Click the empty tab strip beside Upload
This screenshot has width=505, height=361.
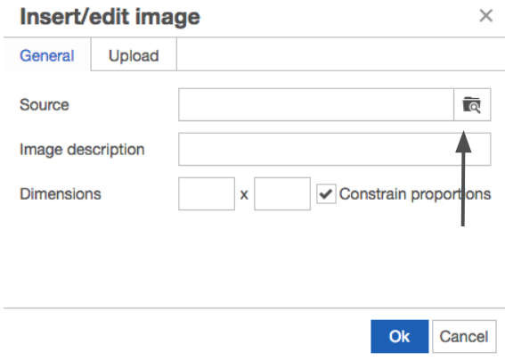pyautogui.click(x=341, y=54)
